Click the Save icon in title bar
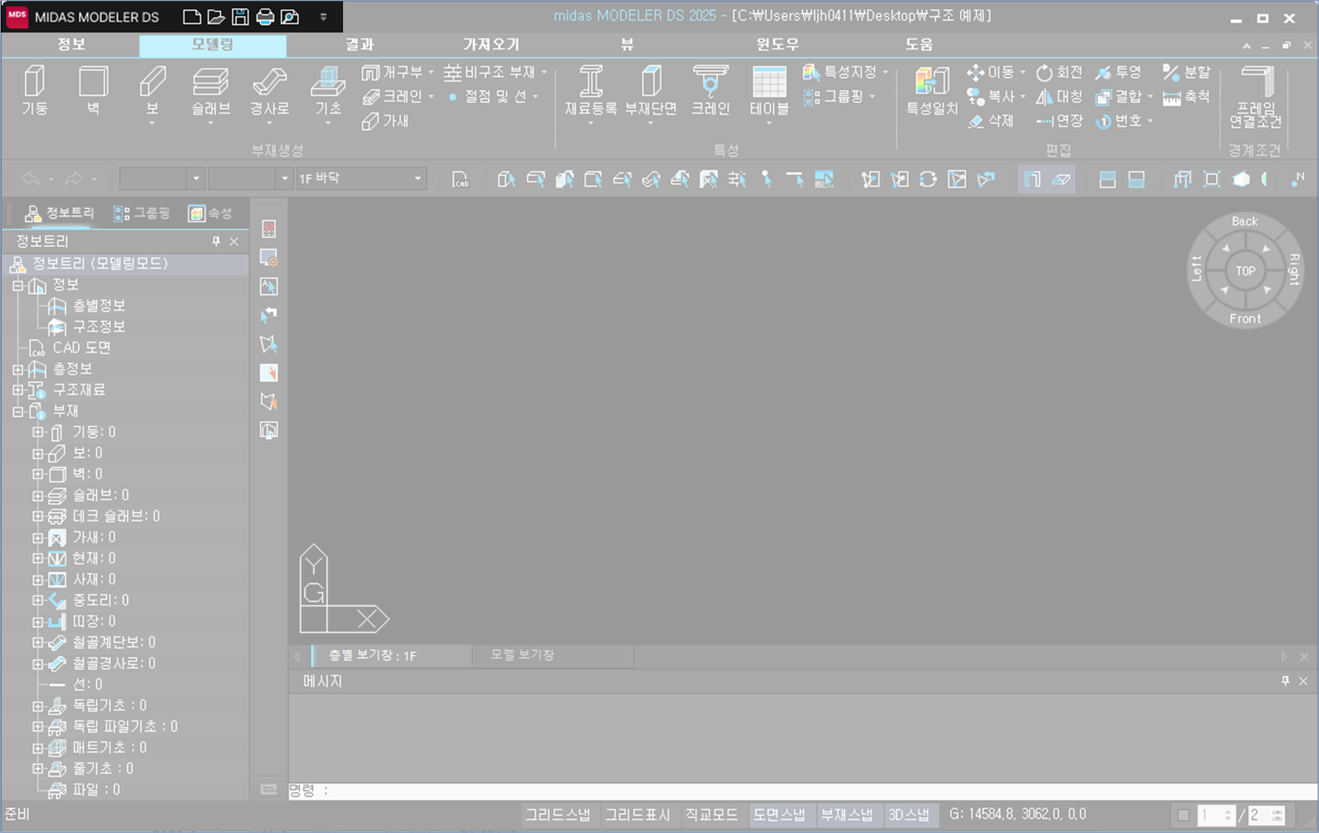1319x833 pixels. click(x=240, y=16)
